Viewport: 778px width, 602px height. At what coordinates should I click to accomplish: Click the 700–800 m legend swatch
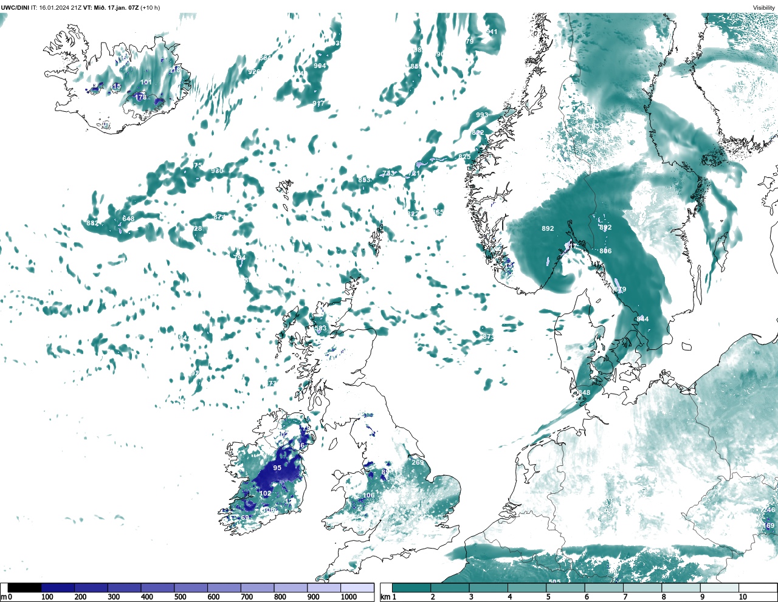(x=257, y=588)
